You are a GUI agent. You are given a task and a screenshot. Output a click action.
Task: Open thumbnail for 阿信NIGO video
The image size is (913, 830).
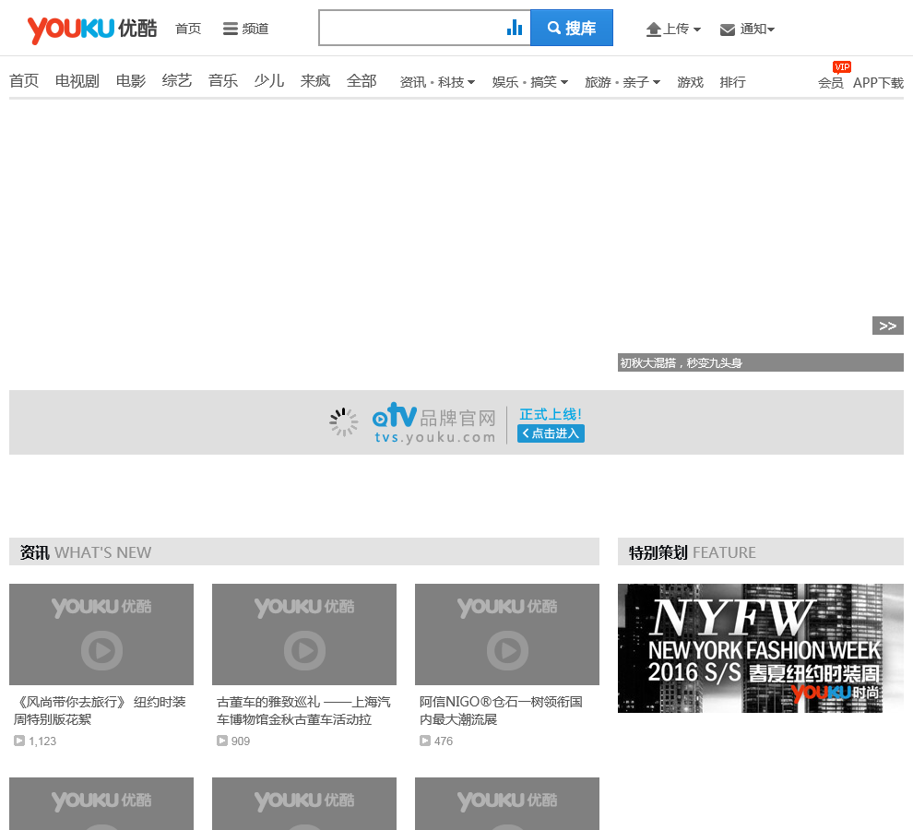(507, 634)
